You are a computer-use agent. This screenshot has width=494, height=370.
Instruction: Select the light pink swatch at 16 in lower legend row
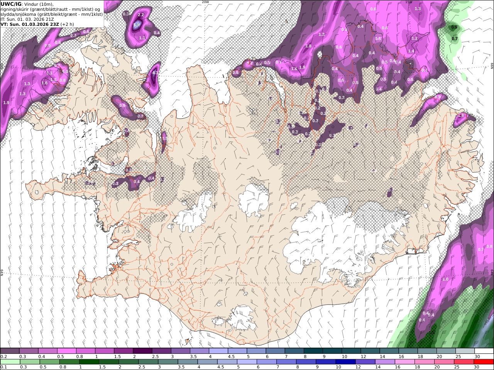(404, 362)
